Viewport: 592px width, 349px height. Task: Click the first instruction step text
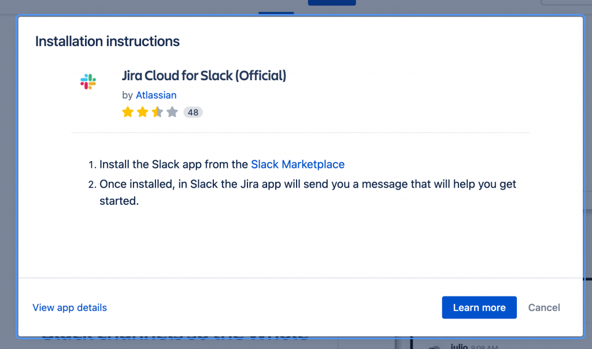pos(173,164)
